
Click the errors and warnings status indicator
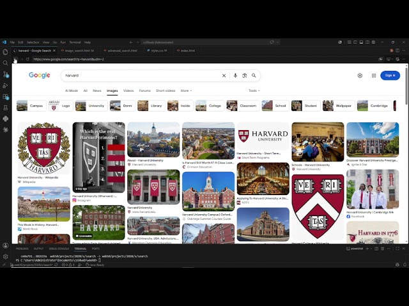[68, 265]
